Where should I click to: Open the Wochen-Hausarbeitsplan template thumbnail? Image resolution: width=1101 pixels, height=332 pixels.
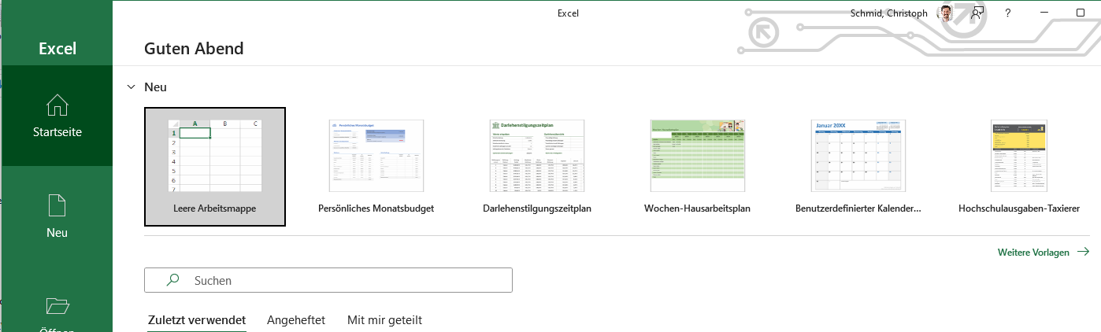[x=698, y=156]
